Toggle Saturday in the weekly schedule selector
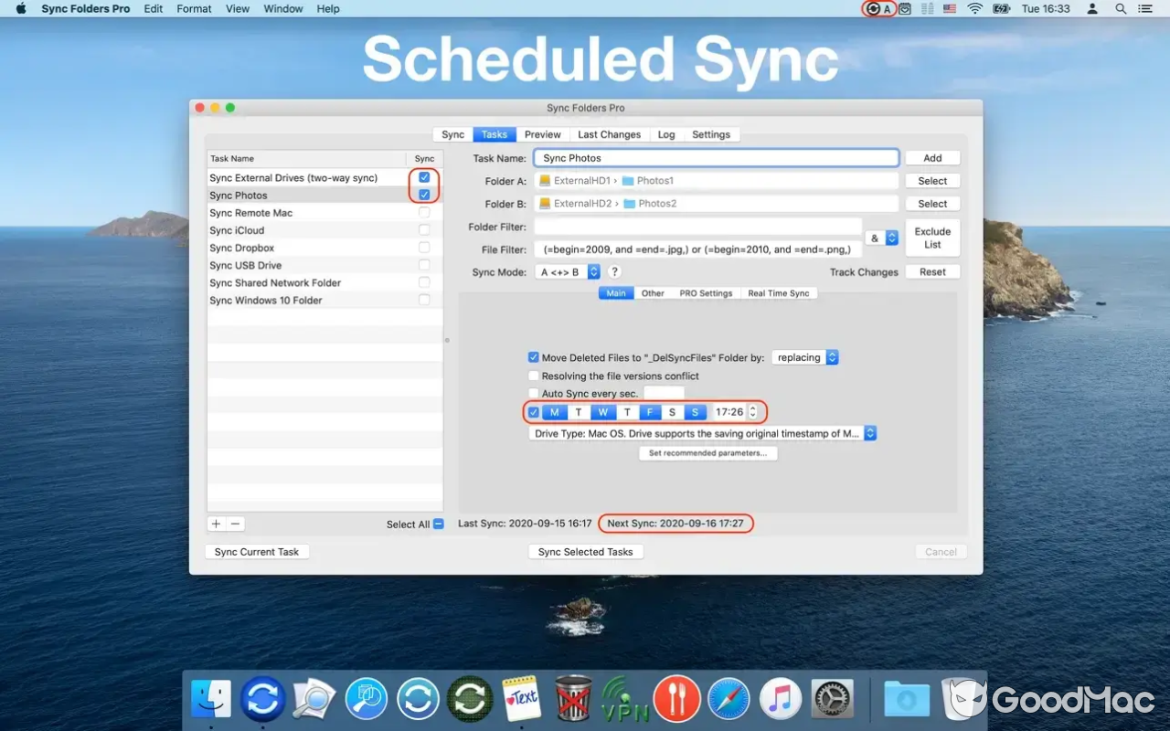The image size is (1170, 731). pos(672,412)
